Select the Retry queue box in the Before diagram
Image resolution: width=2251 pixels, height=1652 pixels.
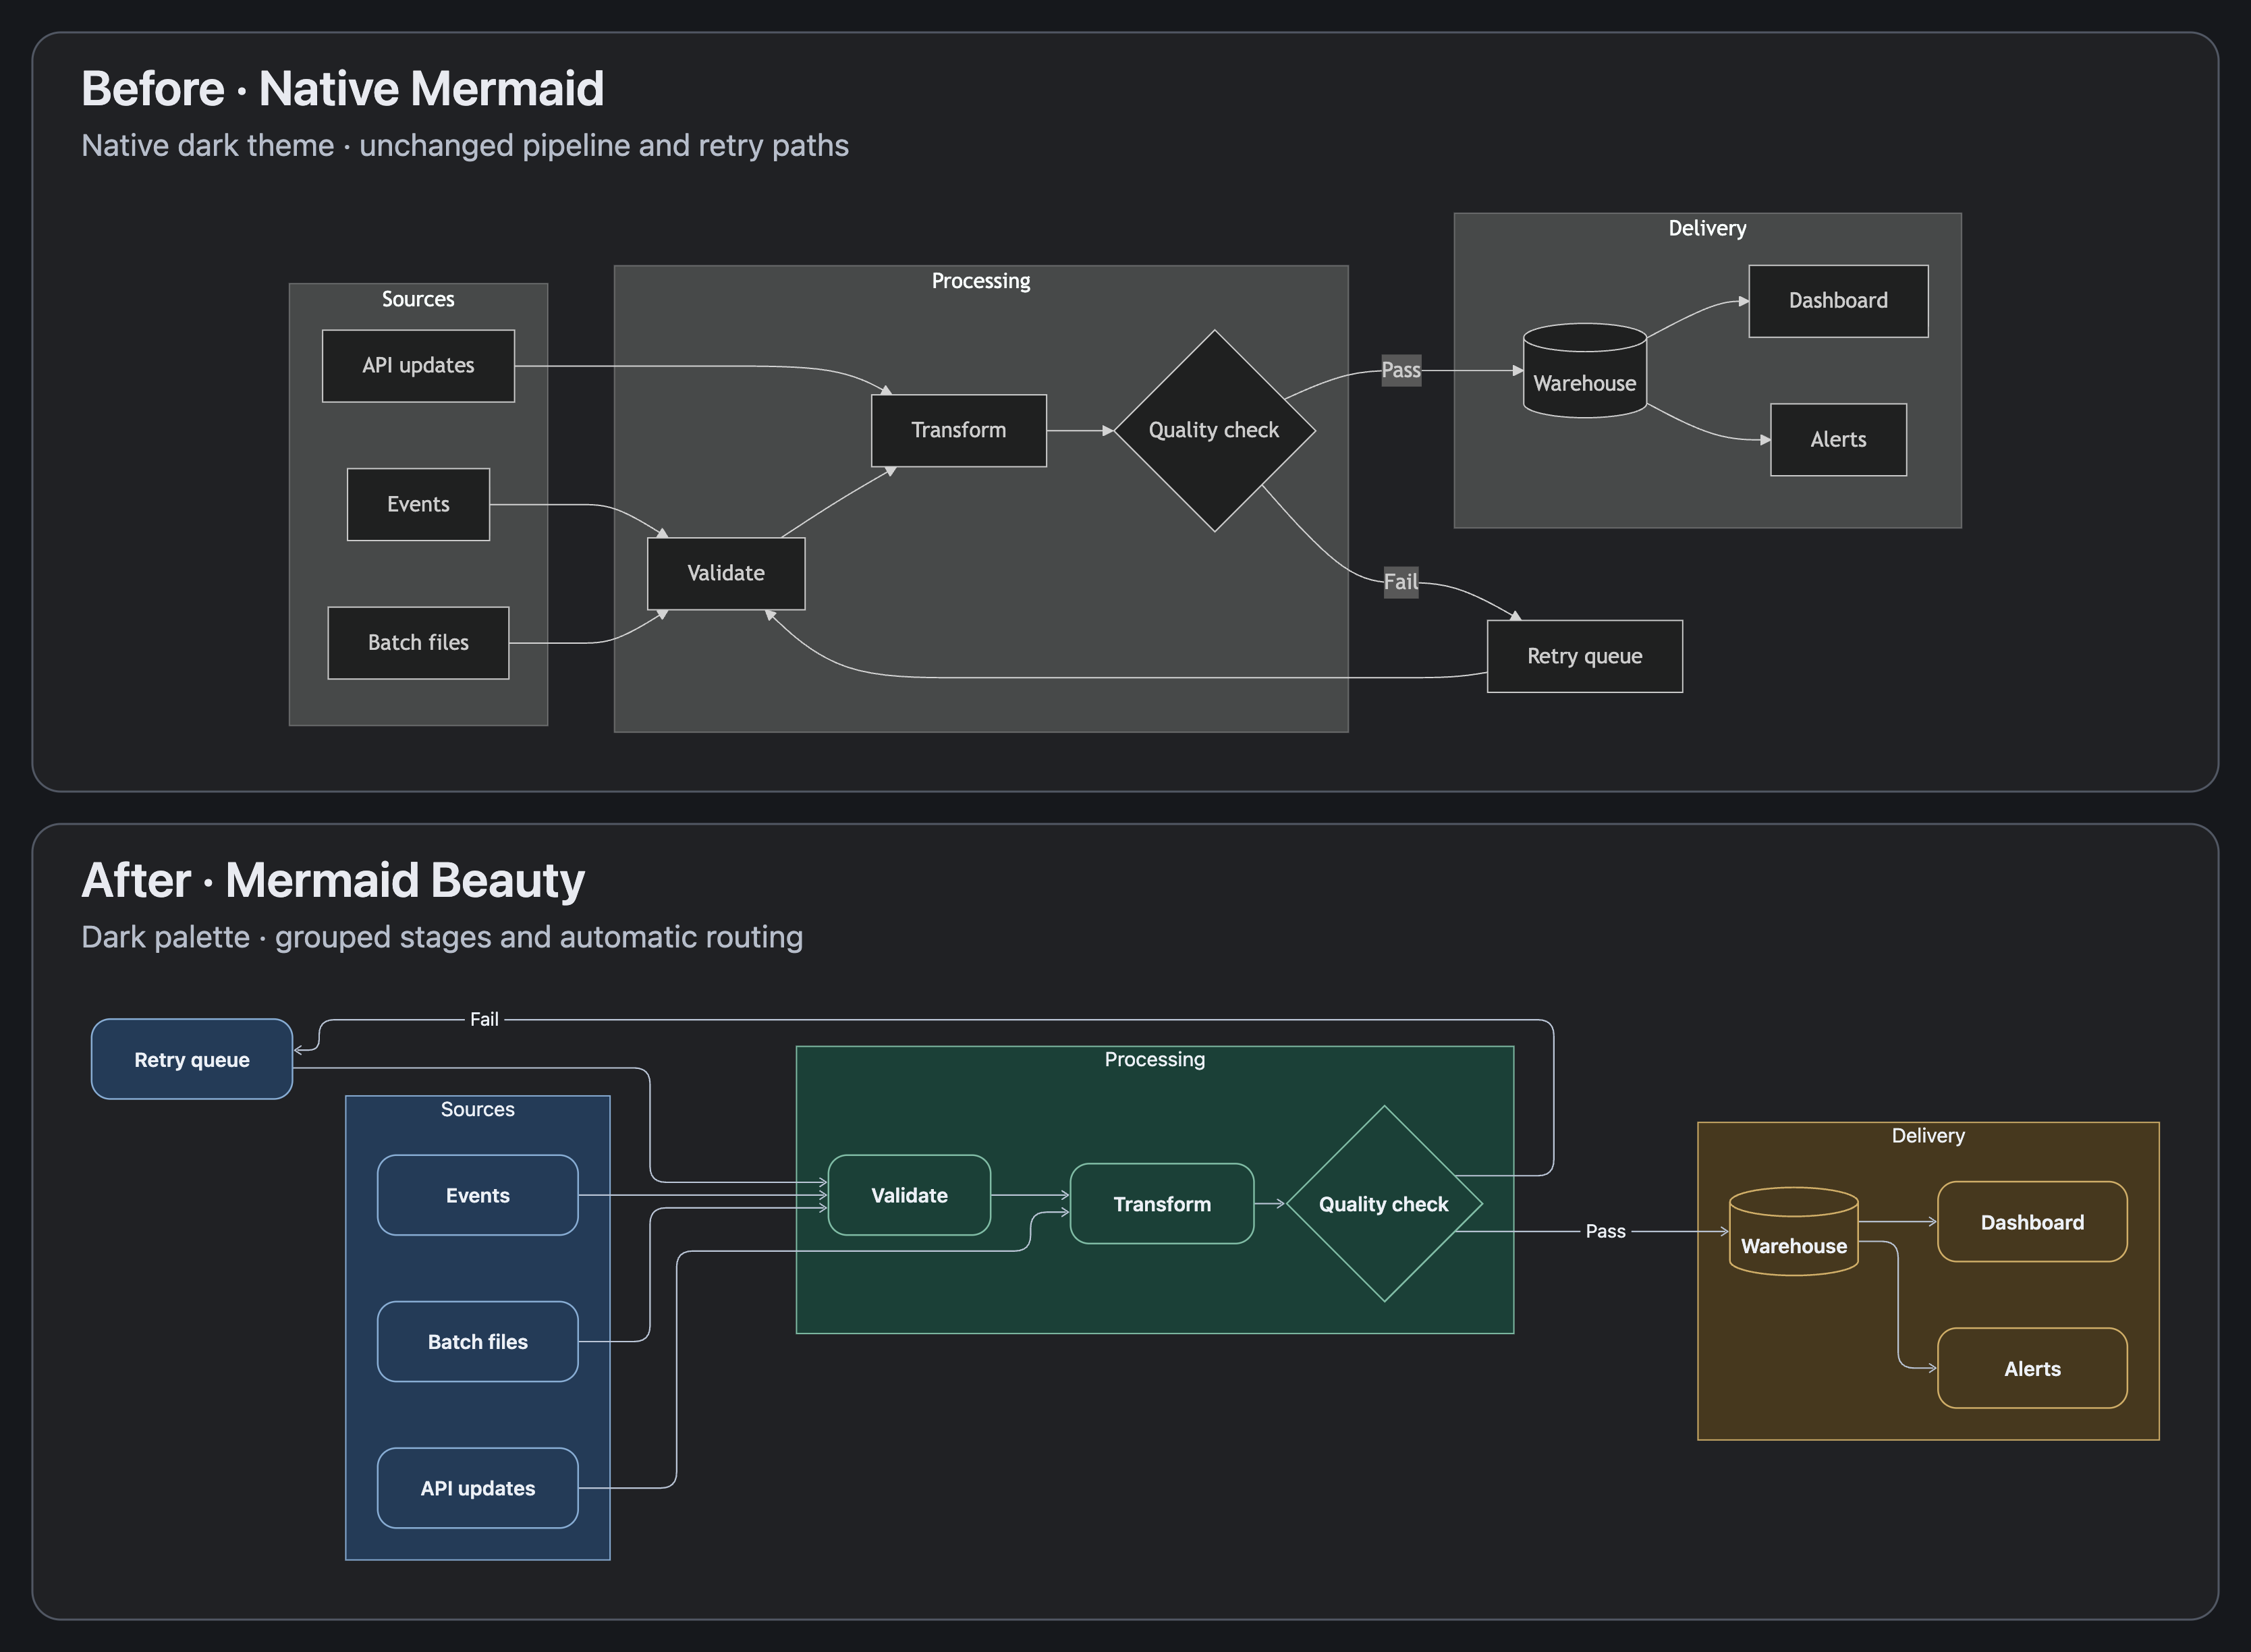pyautogui.click(x=1585, y=656)
